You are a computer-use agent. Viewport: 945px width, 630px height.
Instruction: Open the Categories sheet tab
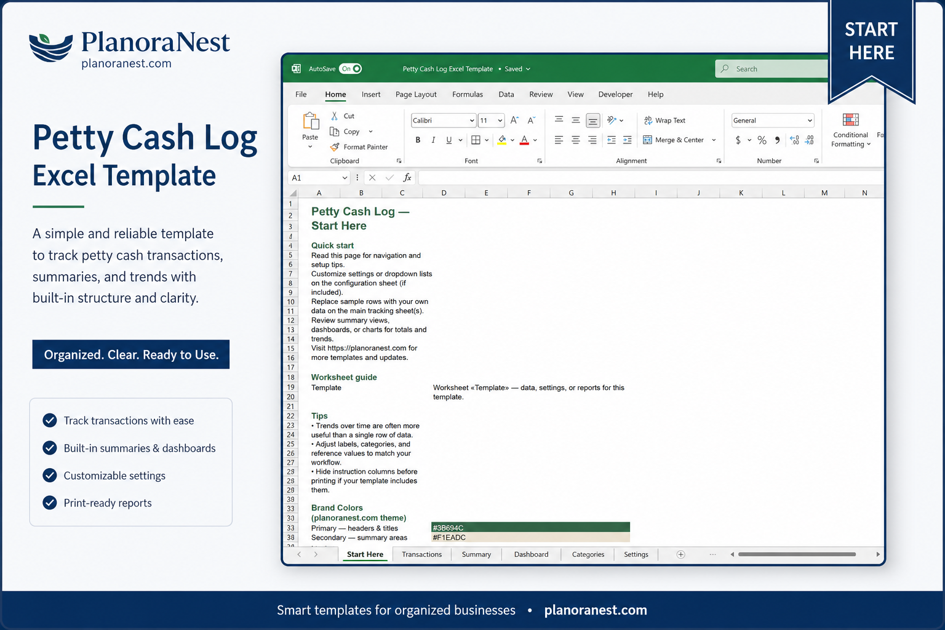click(588, 554)
